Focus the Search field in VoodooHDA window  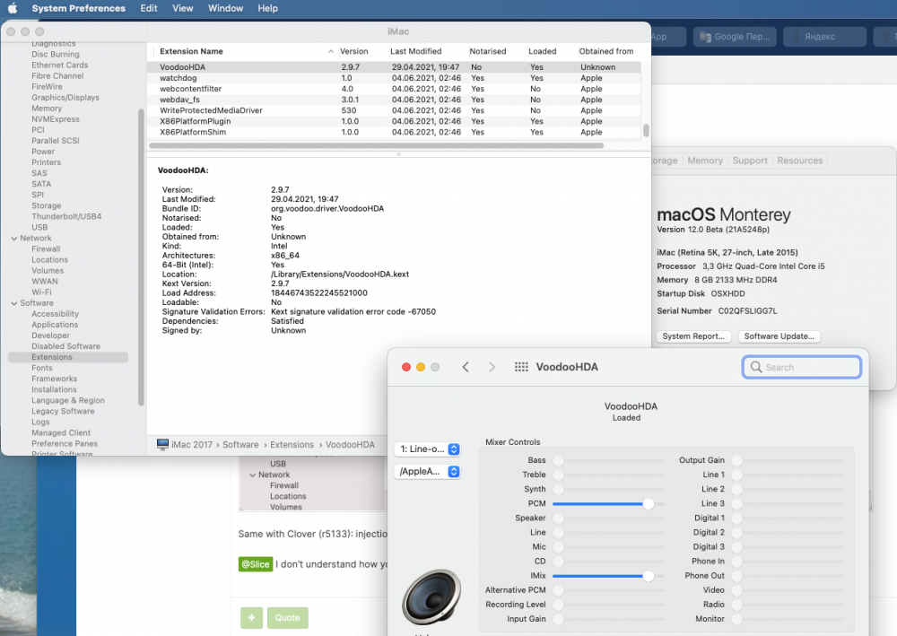(801, 367)
